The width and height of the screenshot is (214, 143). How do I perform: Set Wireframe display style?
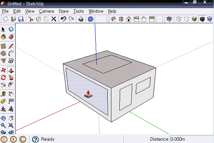pos(179,19)
